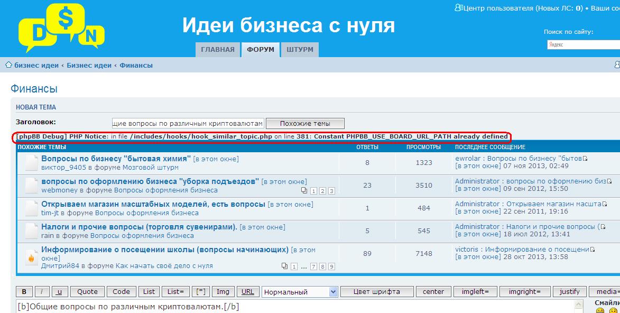
Task: Switch to the ГЛАВНАЯ tab
Action: [x=218, y=50]
